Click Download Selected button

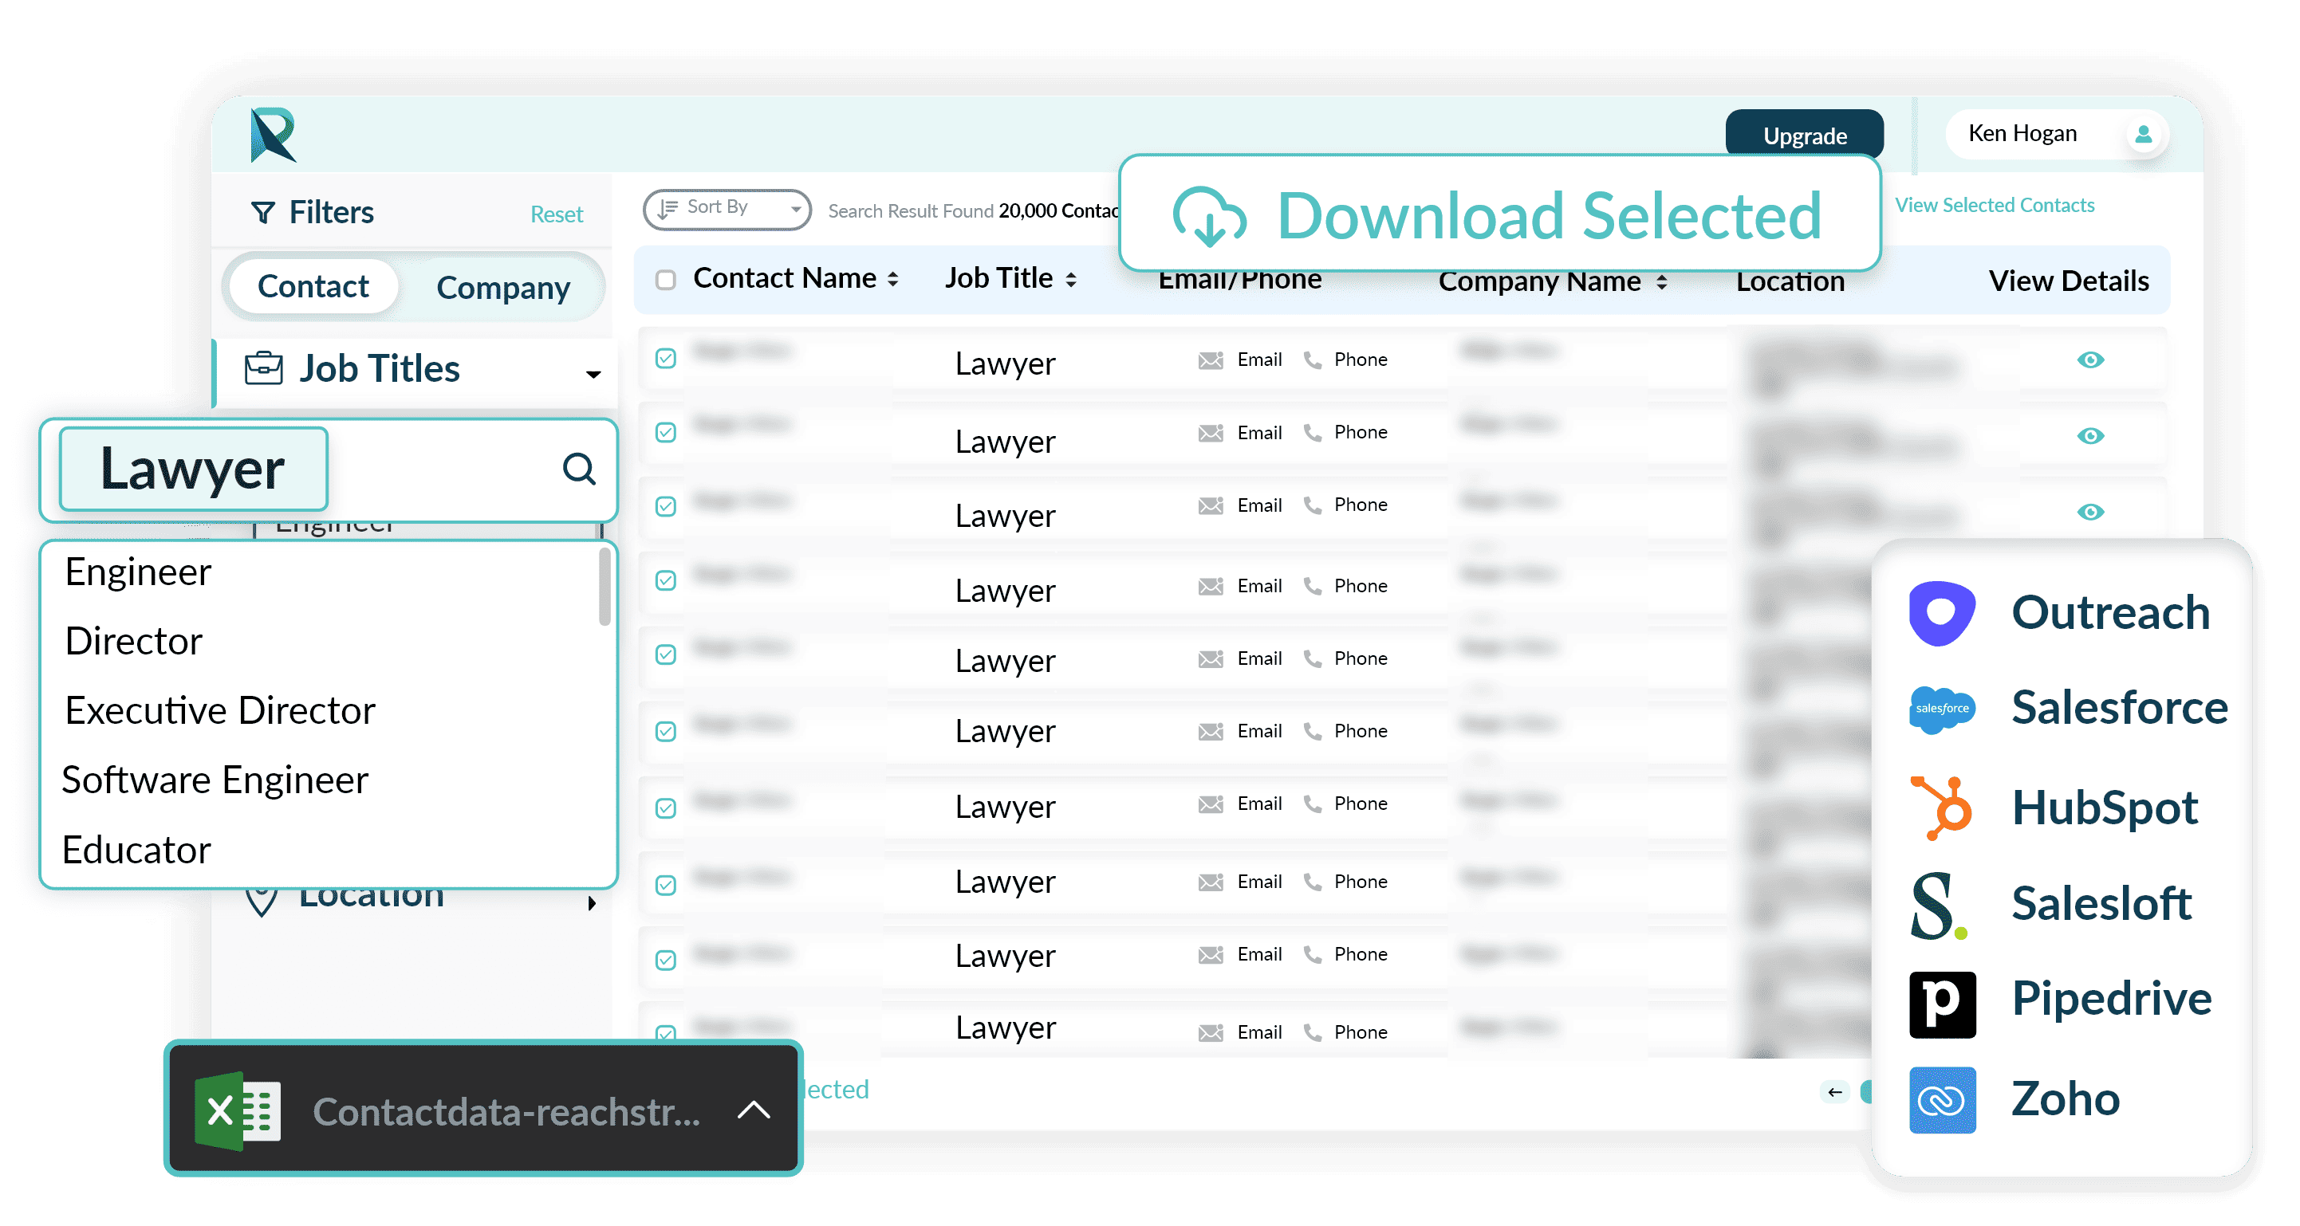coord(1499,214)
